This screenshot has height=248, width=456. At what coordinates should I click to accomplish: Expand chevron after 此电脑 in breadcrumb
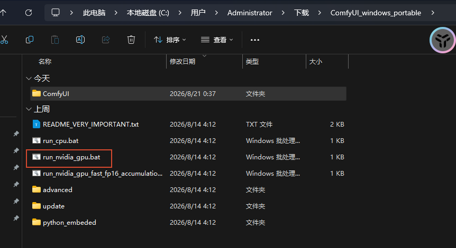tap(116, 13)
